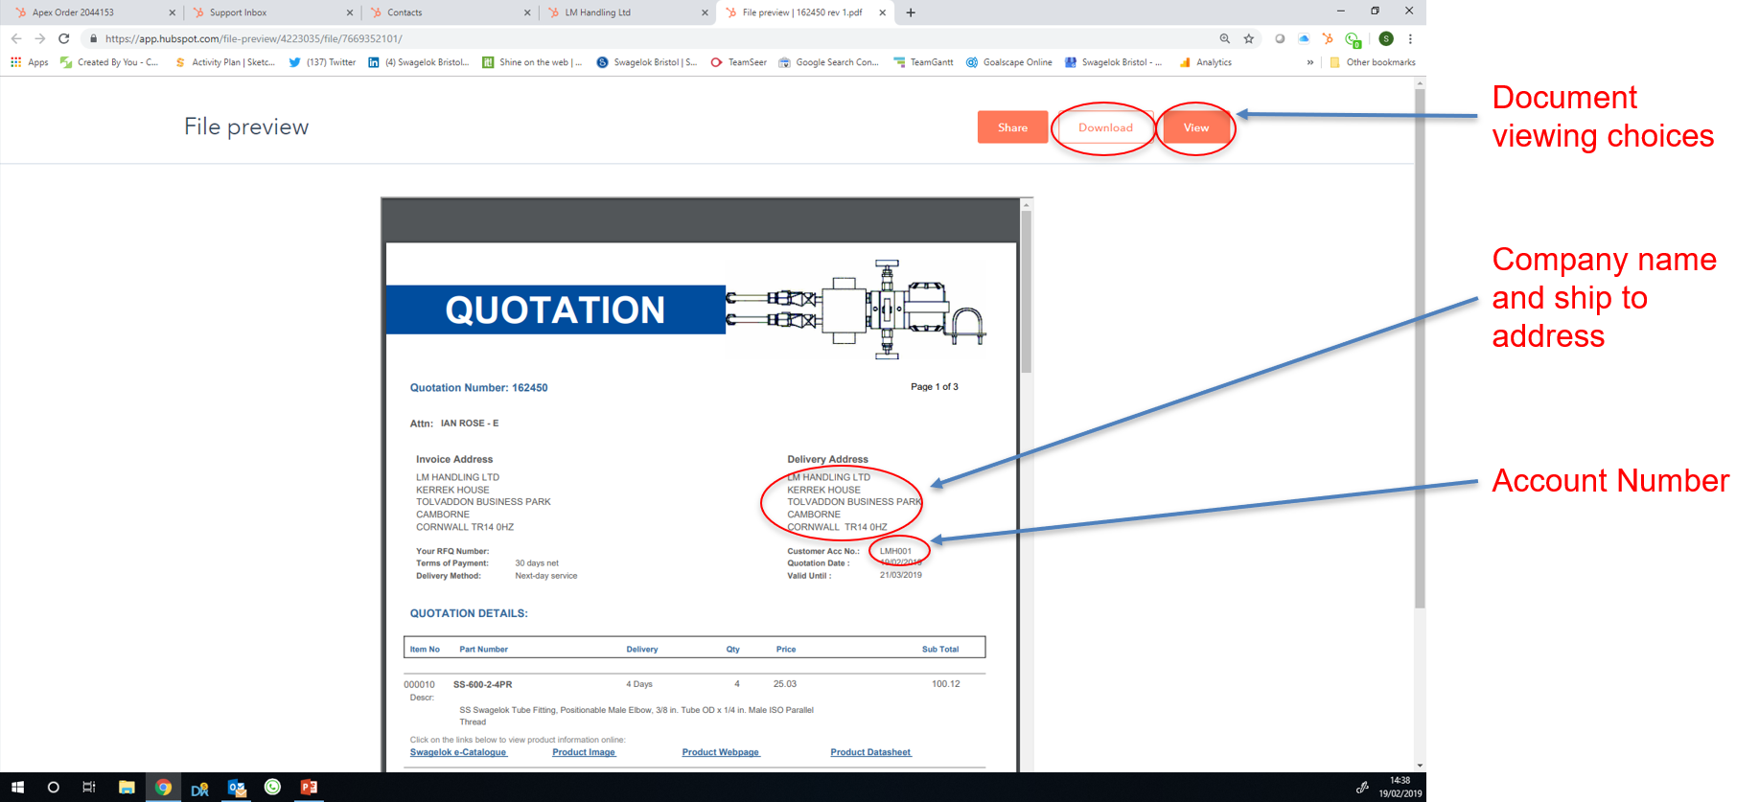This screenshot has width=1759, height=802.
Task: Open the Apps grid in bookmarks bar
Action: pos(29,62)
